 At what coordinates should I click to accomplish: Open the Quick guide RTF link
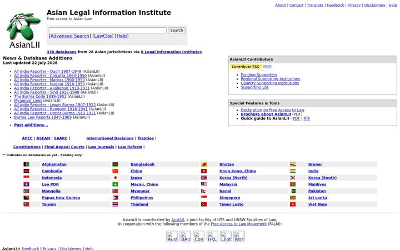pos(307,118)
